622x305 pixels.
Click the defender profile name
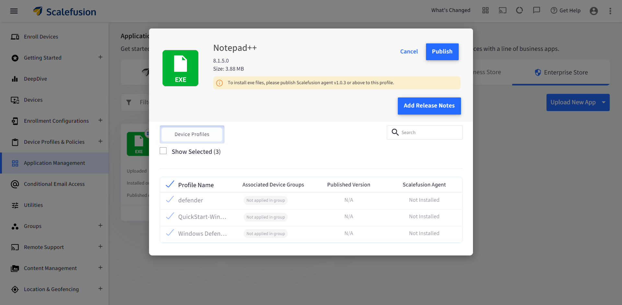click(x=190, y=200)
